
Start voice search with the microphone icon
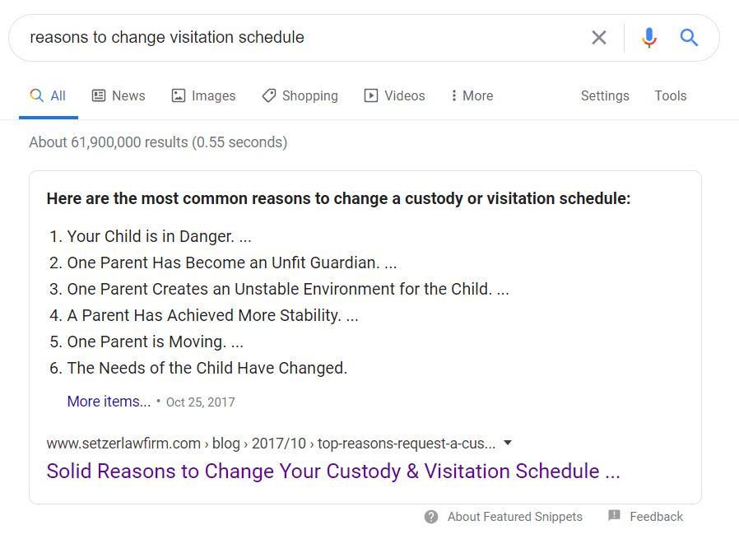[649, 37]
